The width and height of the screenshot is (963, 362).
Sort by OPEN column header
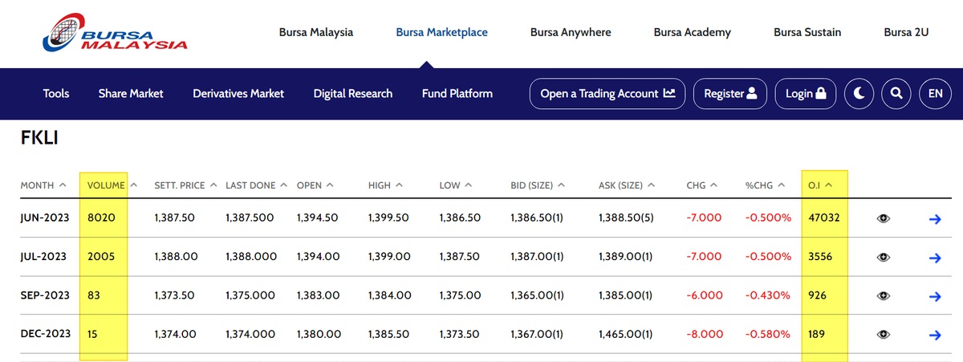click(x=315, y=185)
